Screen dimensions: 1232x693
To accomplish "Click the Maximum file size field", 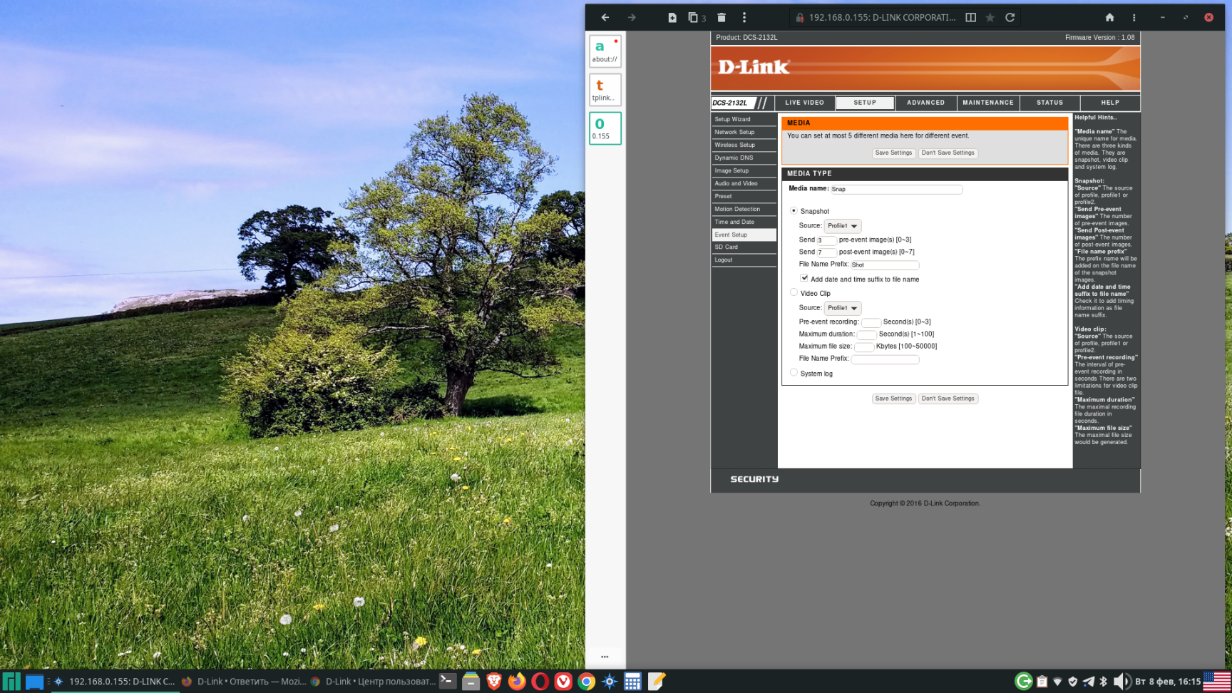I will [x=863, y=347].
